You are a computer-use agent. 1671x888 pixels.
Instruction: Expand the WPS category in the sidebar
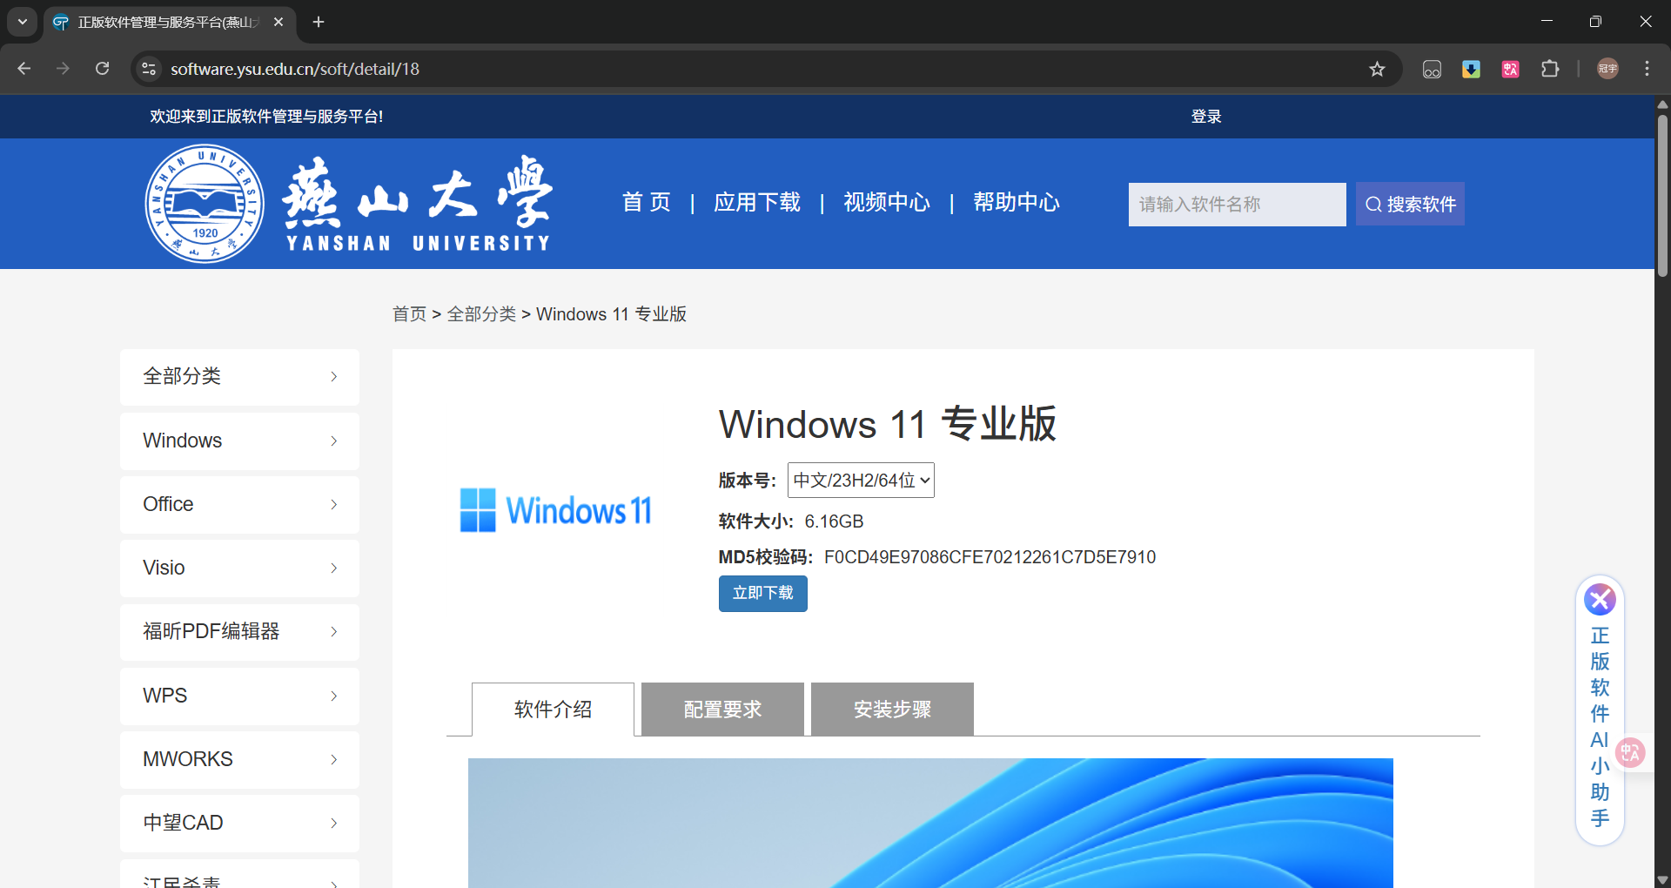coord(238,696)
